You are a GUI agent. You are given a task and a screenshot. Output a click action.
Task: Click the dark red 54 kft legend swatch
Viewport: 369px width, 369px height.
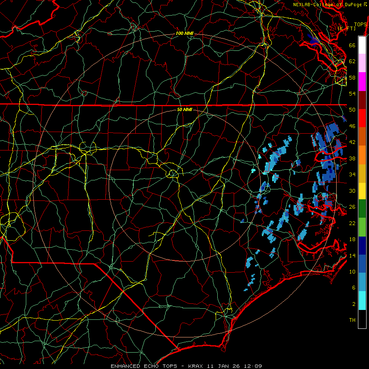pos(362,100)
